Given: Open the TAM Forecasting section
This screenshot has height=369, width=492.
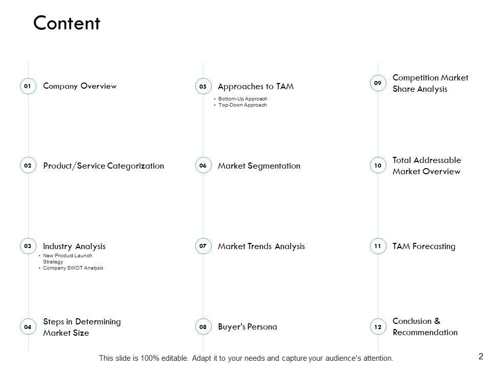Looking at the screenshot, I should click(423, 247).
